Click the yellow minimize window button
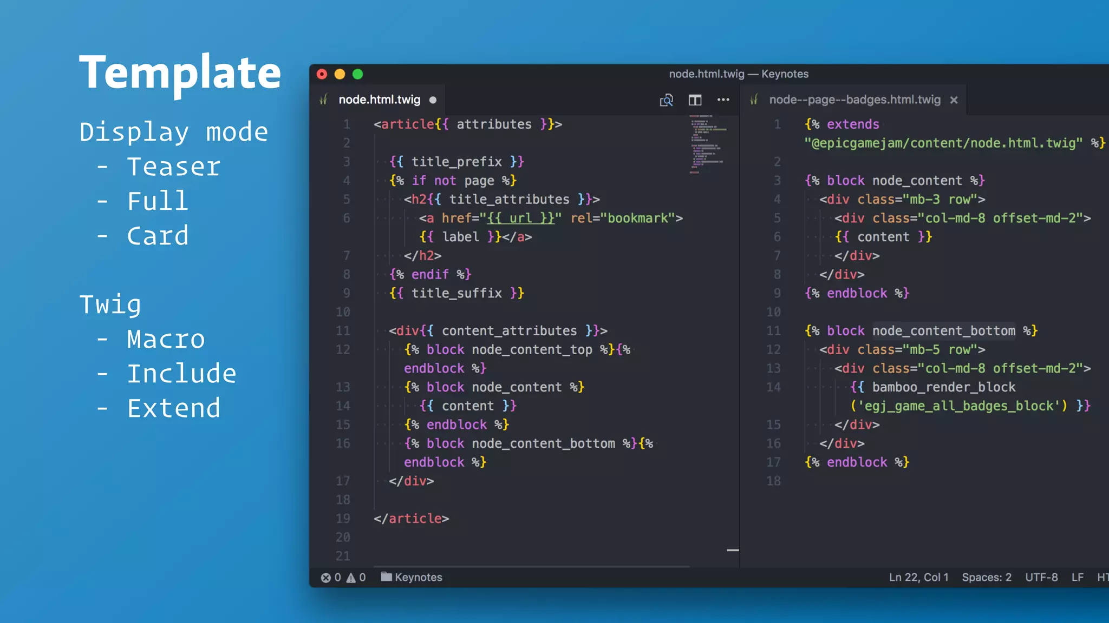 [340, 74]
